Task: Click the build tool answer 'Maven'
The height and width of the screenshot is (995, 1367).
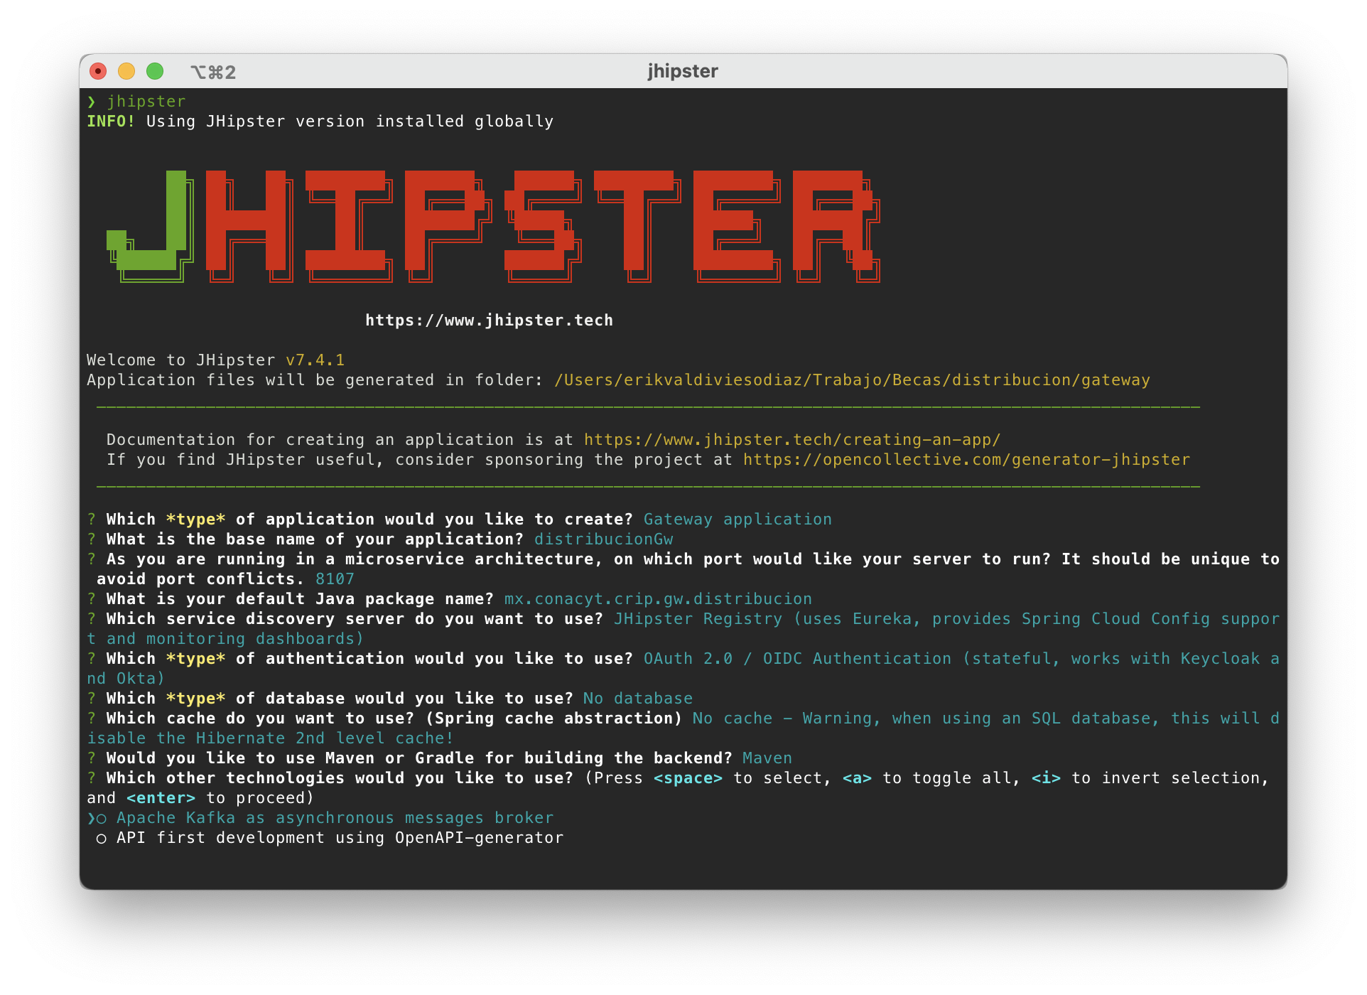Action: pos(767,758)
